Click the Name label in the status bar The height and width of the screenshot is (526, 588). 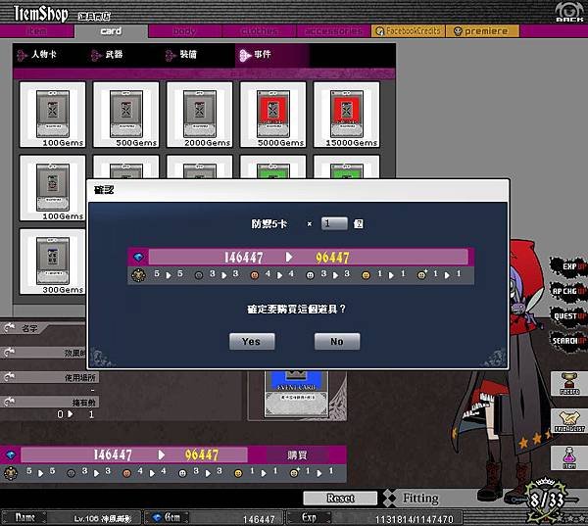(x=24, y=518)
